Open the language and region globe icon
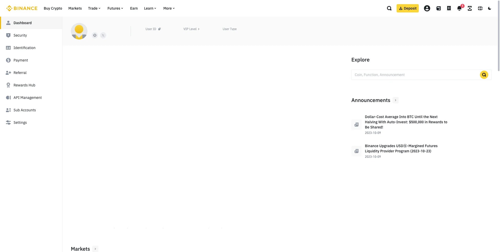The height and width of the screenshot is (252, 500). coord(480,8)
